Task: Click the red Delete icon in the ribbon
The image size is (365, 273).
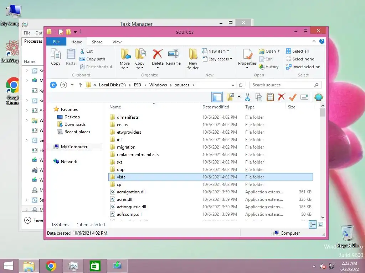Action: (158, 54)
